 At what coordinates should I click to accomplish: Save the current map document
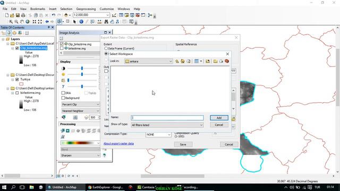pyautogui.click(x=18, y=15)
